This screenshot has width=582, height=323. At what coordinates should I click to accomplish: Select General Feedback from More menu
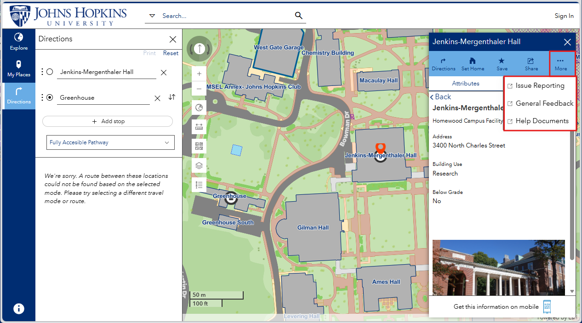click(540, 103)
